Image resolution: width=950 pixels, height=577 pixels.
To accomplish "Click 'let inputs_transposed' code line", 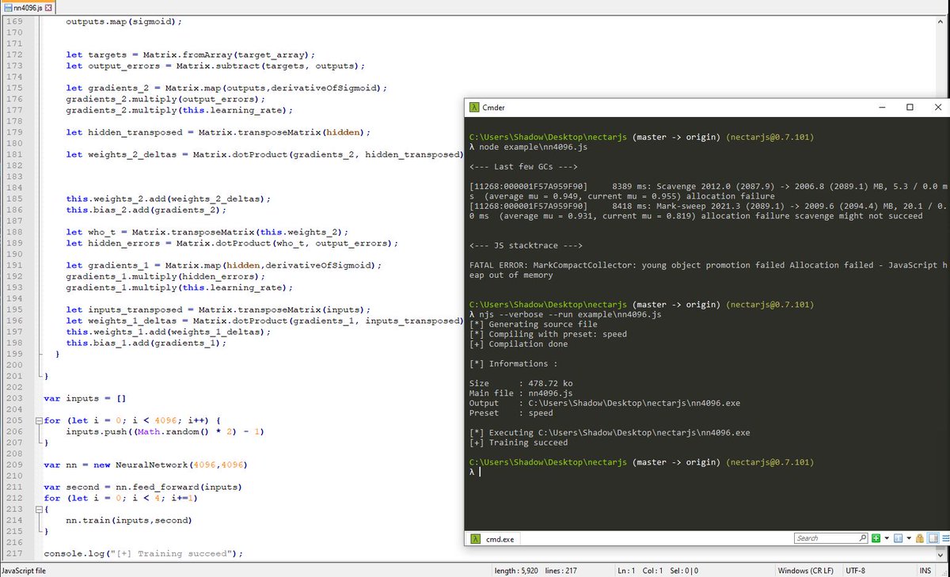I will coord(218,309).
